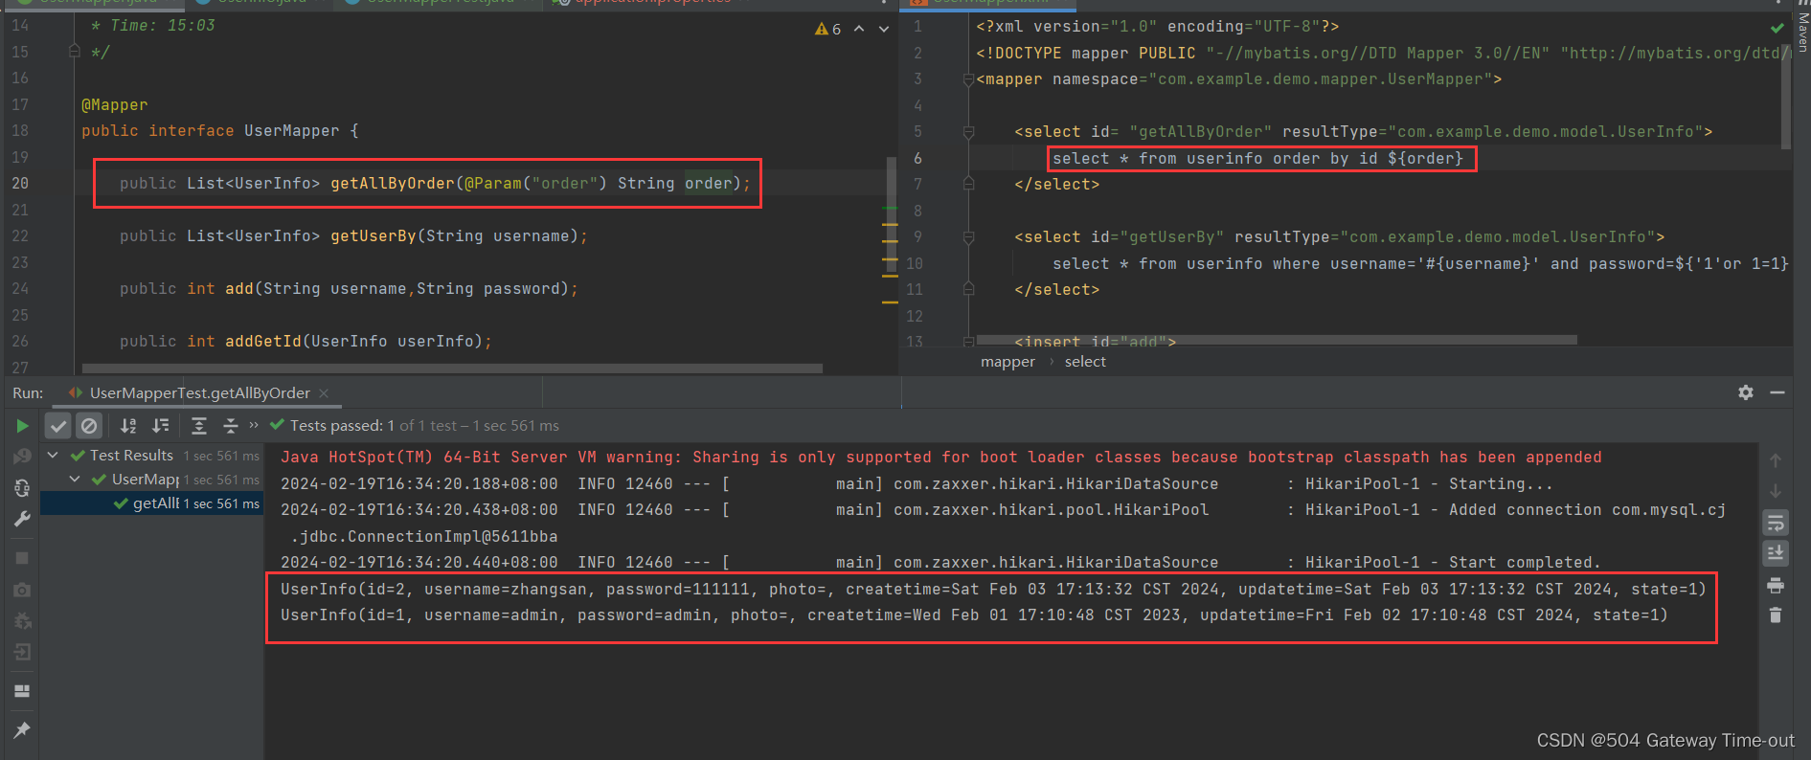Image resolution: width=1811 pixels, height=760 pixels.
Task: Click the addGetId method declaration
Action: coord(263,341)
